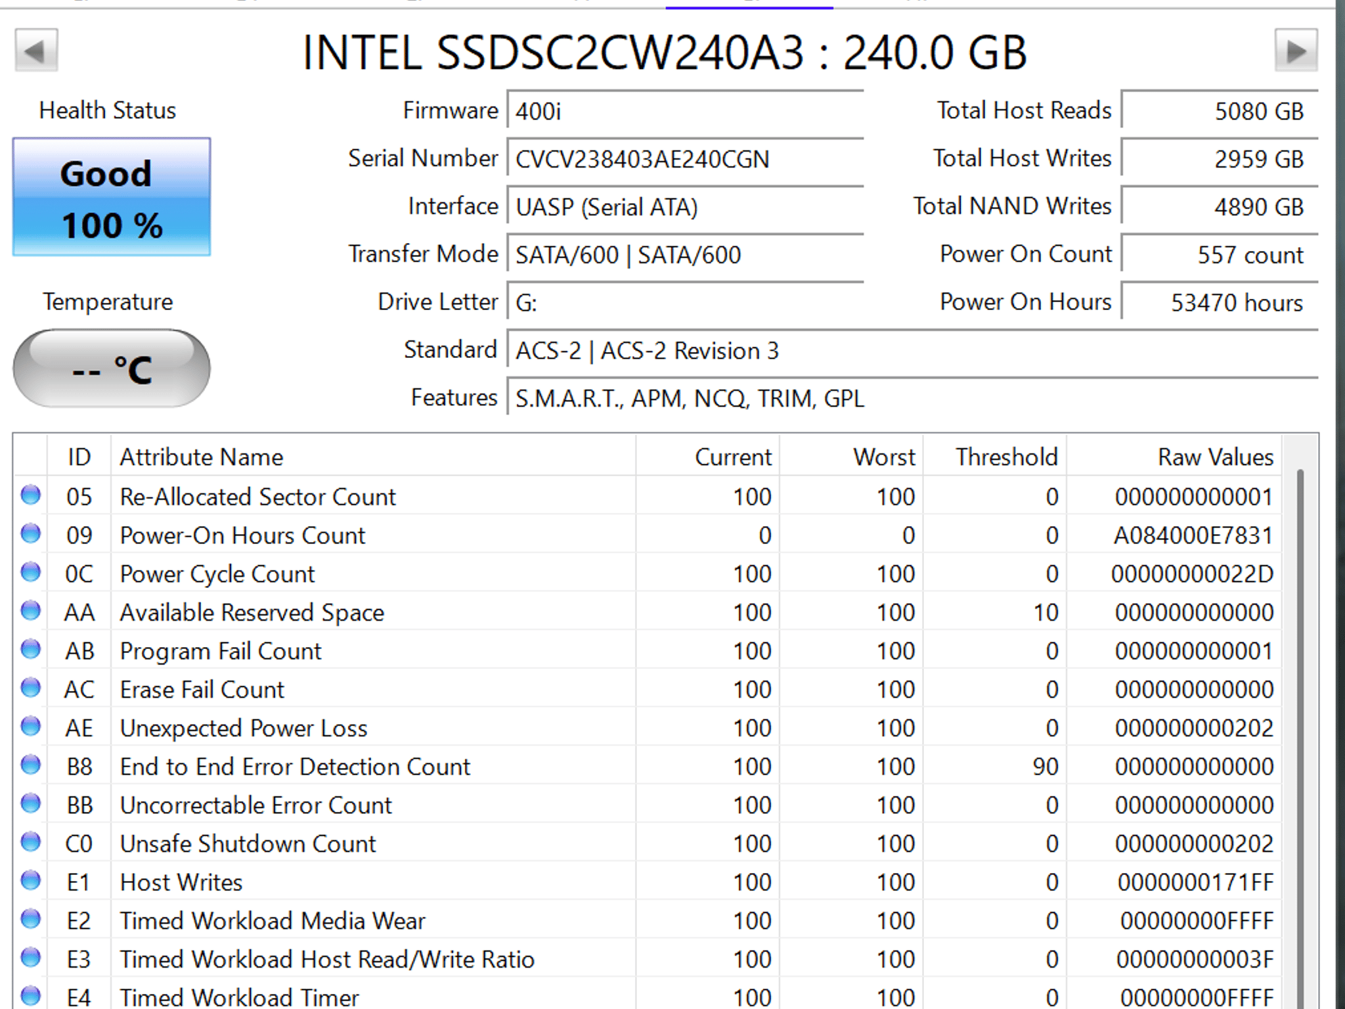Click the Worst column header
Image resolution: width=1345 pixels, height=1009 pixels.
click(851, 457)
